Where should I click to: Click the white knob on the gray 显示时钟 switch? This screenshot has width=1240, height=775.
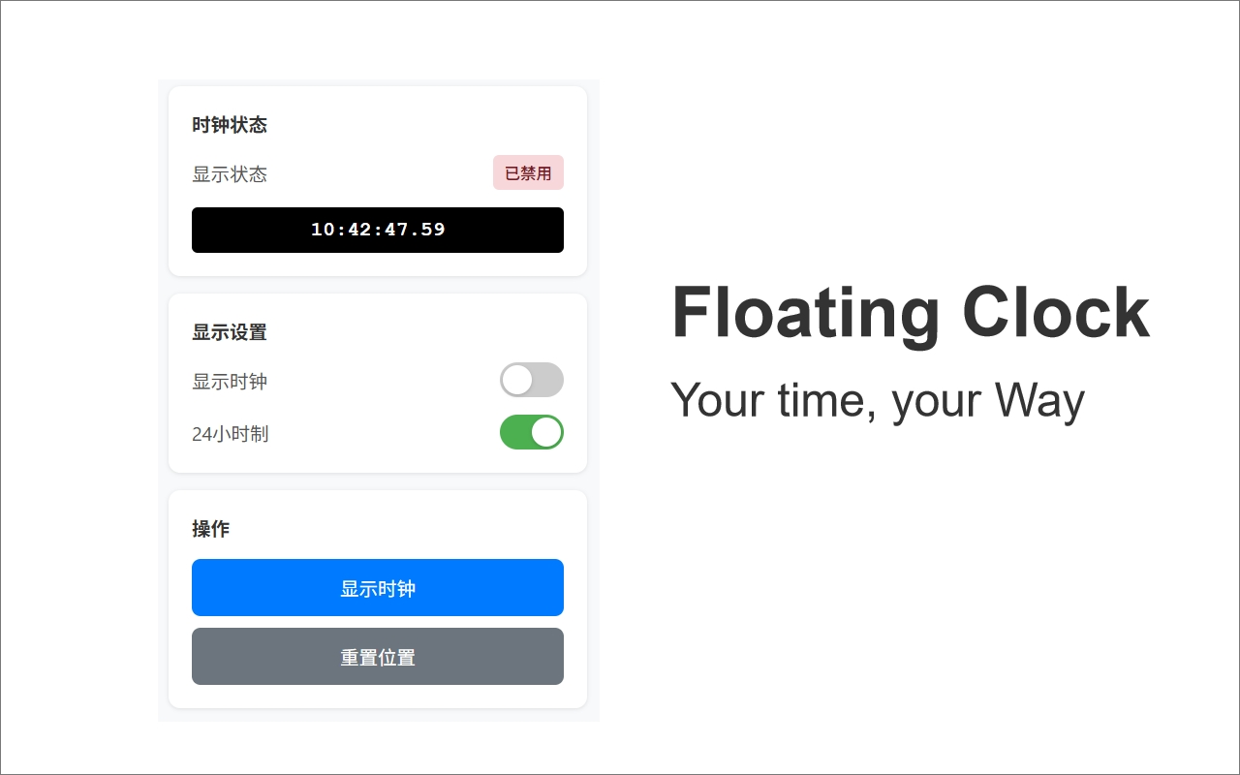click(517, 380)
